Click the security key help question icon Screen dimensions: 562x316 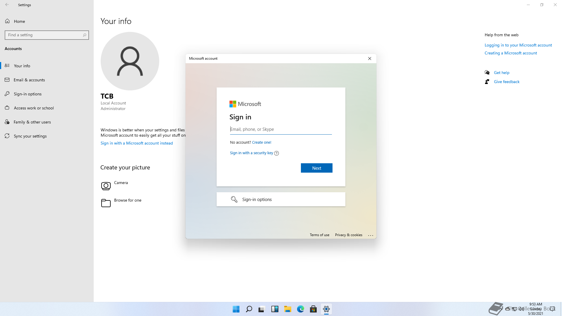[x=277, y=153]
